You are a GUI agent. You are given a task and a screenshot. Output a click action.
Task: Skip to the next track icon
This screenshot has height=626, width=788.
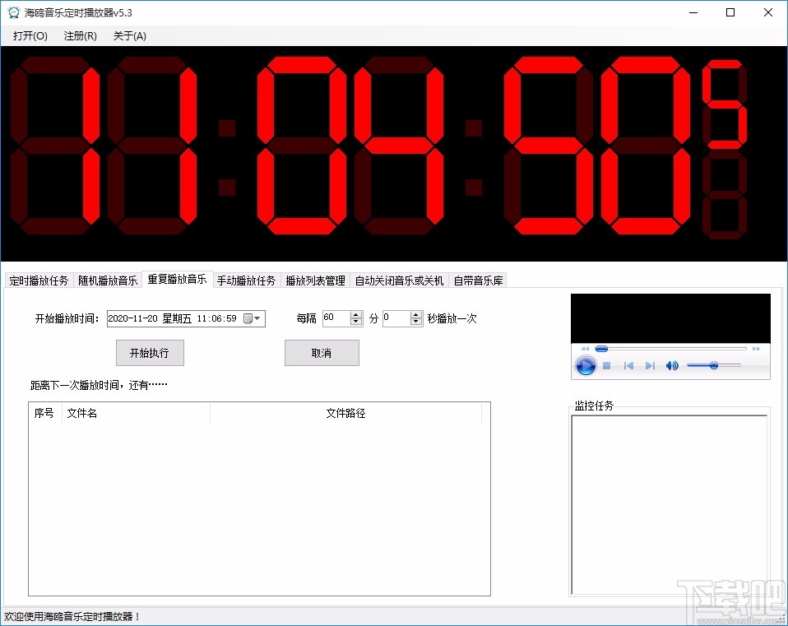[650, 364]
